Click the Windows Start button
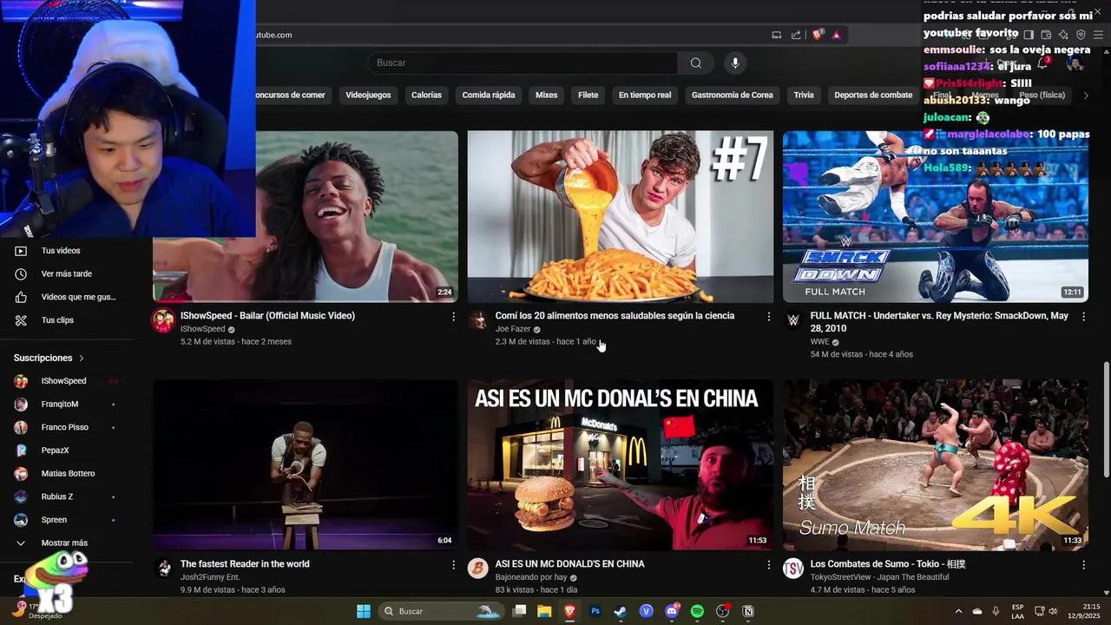This screenshot has height=625, width=1111. point(364,611)
